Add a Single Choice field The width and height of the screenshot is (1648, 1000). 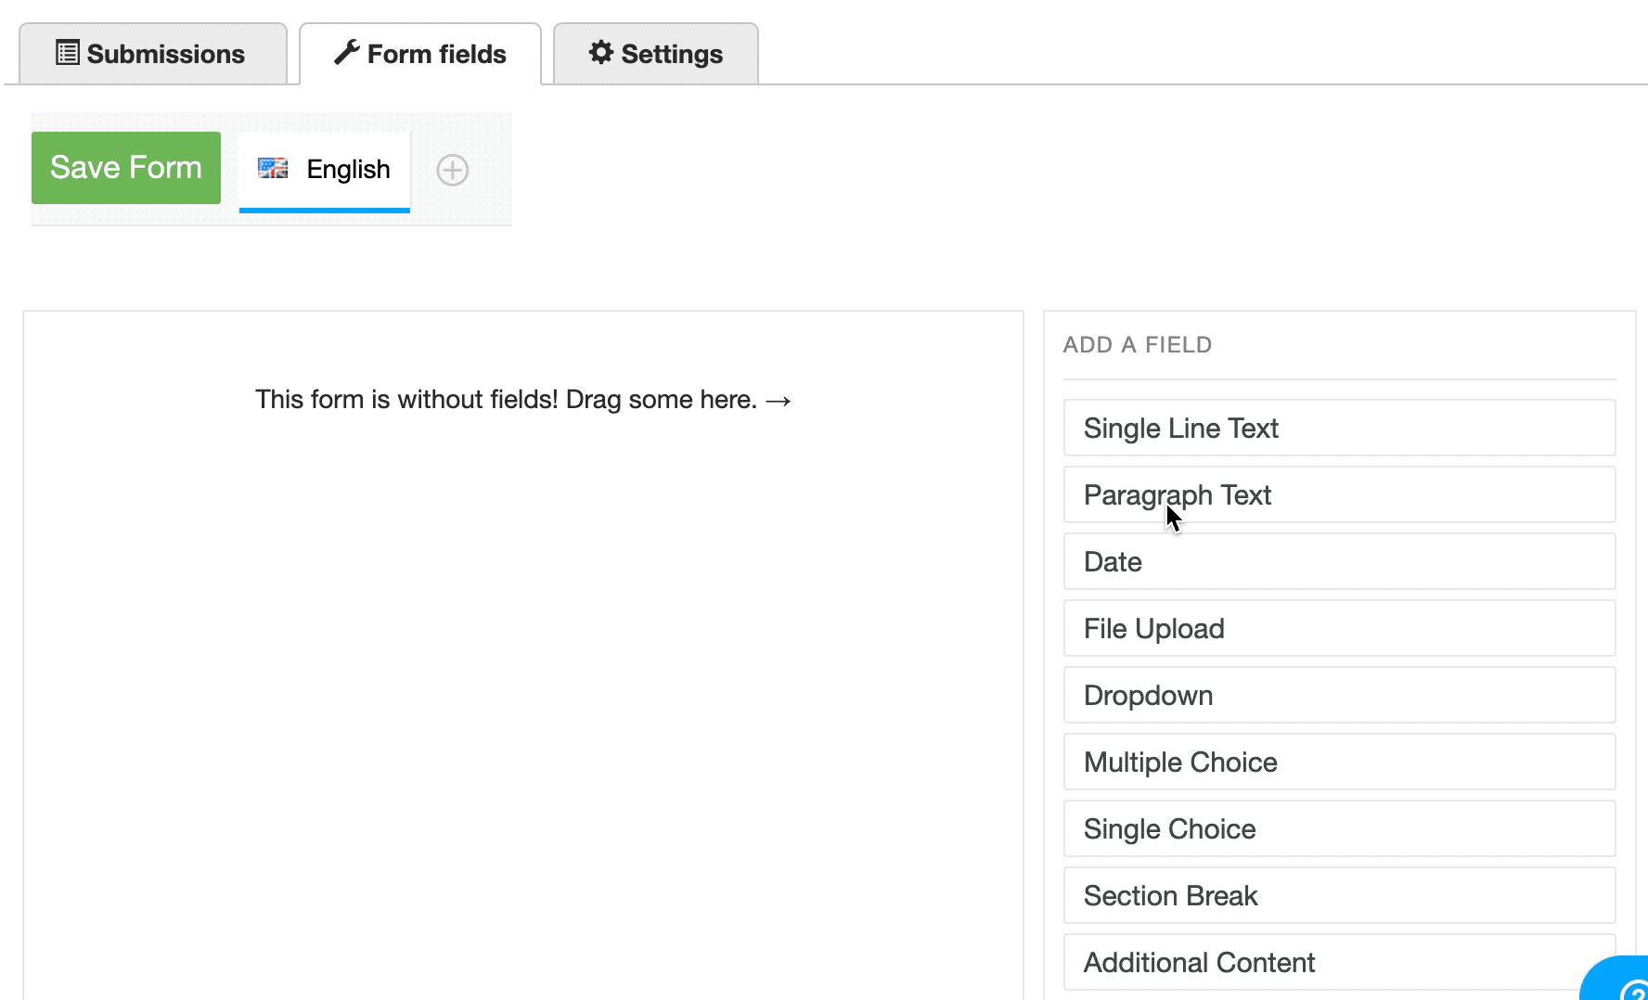pyautogui.click(x=1339, y=828)
